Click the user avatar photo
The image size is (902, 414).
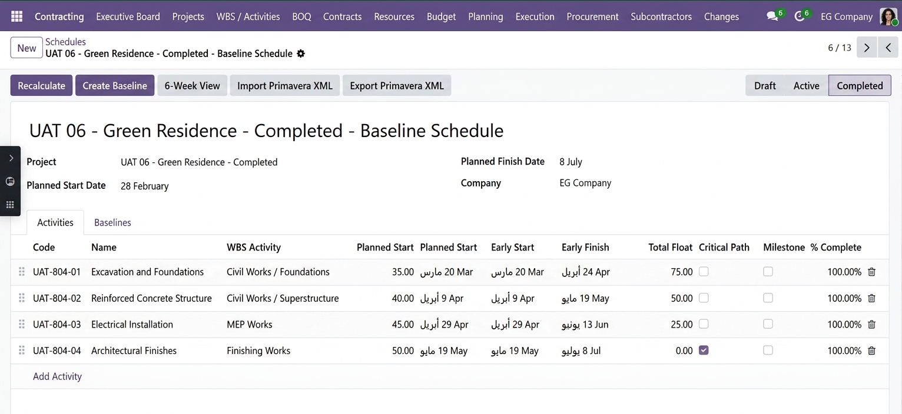888,16
